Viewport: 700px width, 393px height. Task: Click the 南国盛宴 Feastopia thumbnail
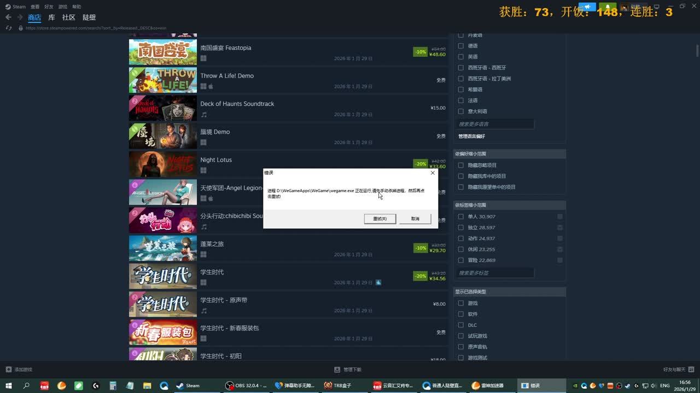[x=163, y=52]
